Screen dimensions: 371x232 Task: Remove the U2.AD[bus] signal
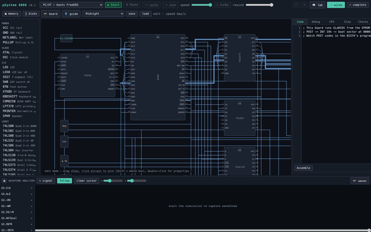click(x=32, y=218)
